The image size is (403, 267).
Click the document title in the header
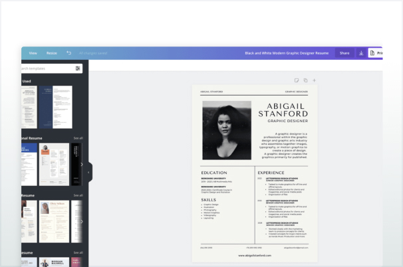point(287,52)
